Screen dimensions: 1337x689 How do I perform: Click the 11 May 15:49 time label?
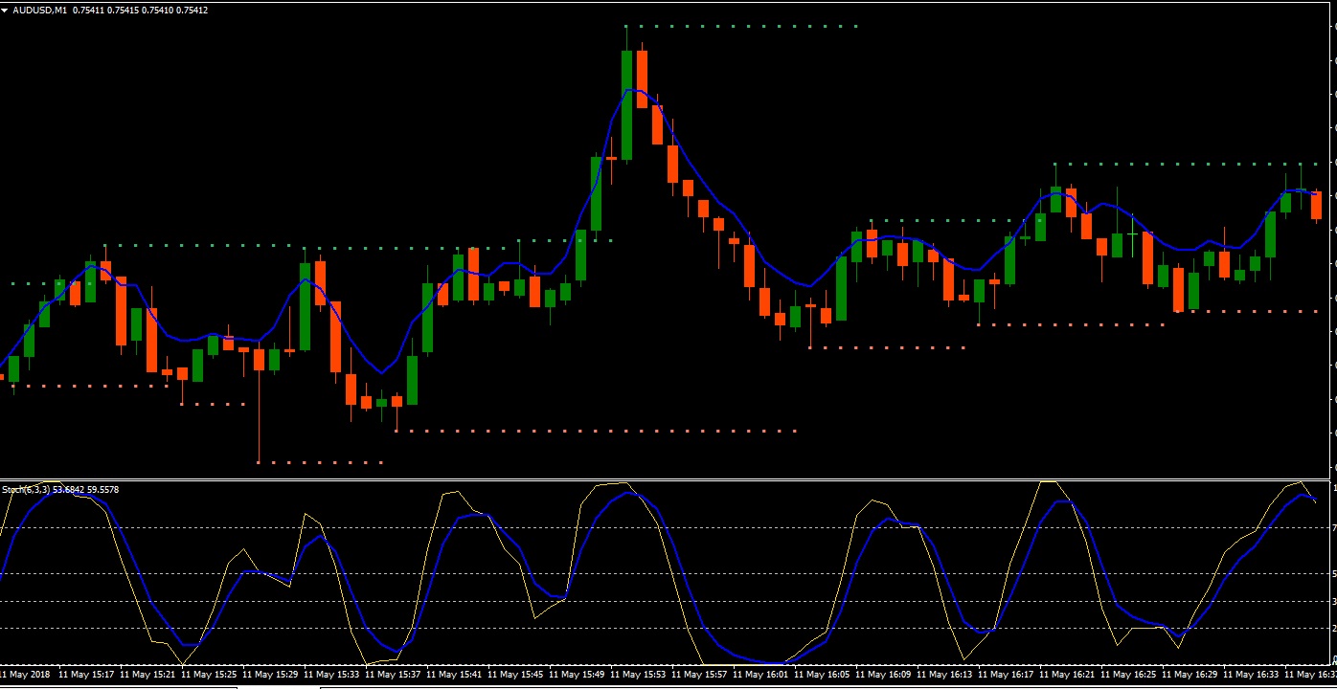(x=577, y=675)
